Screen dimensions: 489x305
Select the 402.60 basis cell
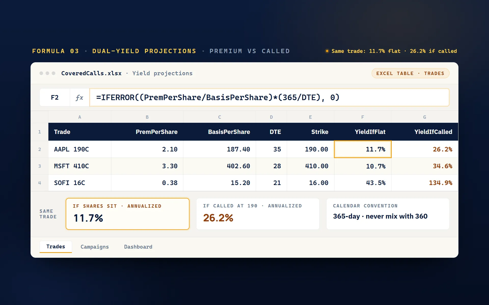220,166
